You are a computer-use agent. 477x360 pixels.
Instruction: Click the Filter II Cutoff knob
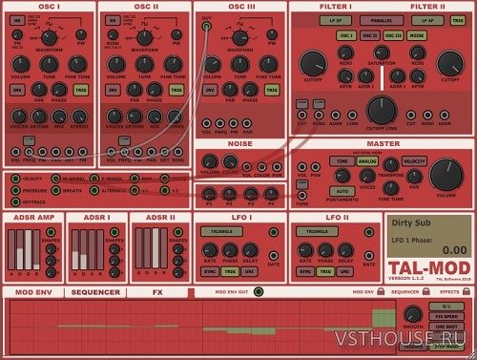click(450, 63)
